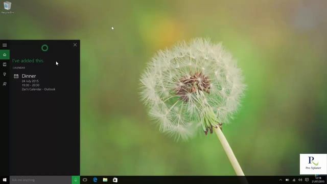Click the '24 July 2015' date text
The image size is (327, 184).
pos(30,81)
